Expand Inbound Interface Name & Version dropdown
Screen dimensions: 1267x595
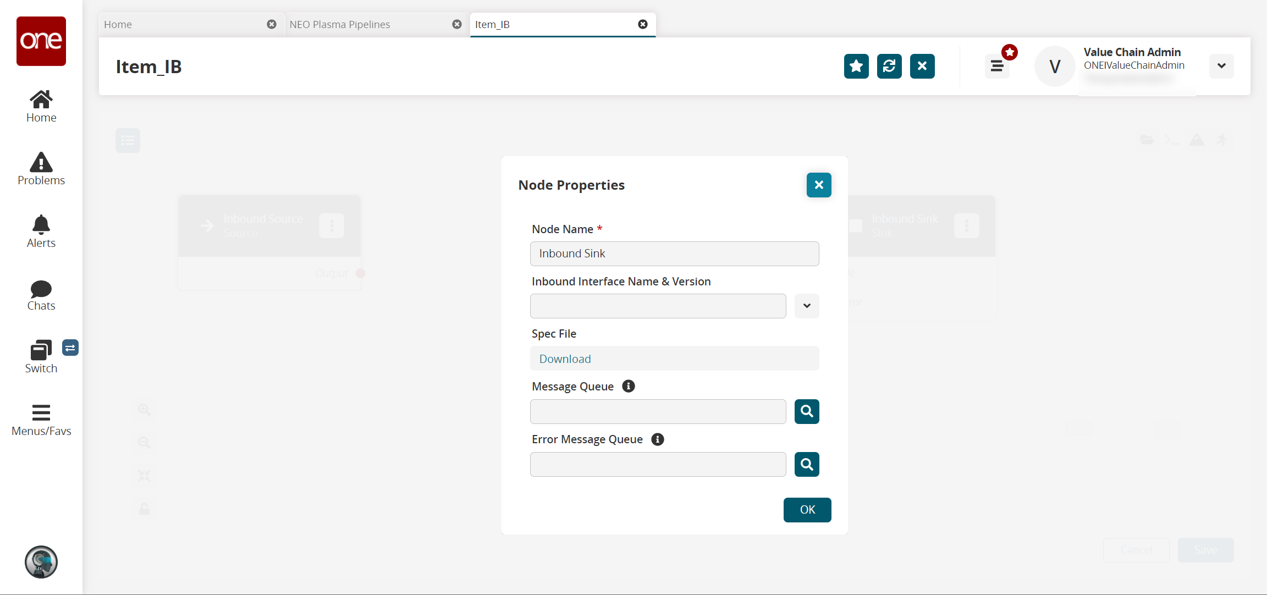[807, 306]
